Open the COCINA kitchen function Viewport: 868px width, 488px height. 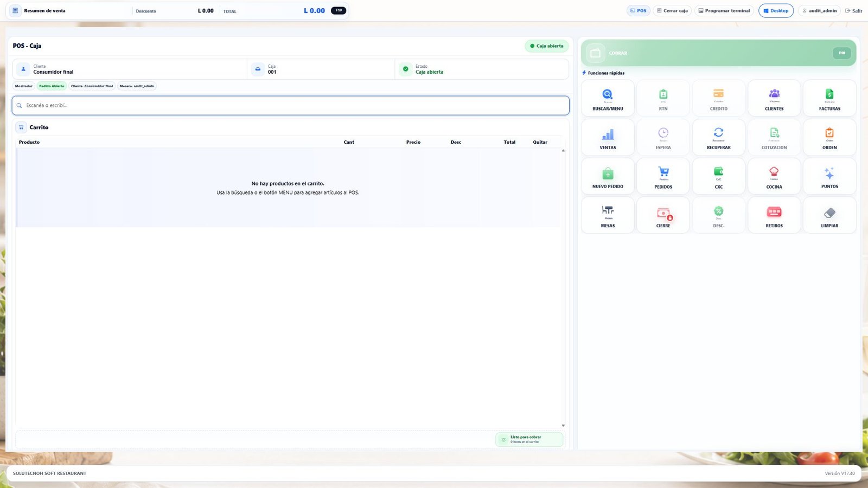coord(774,176)
